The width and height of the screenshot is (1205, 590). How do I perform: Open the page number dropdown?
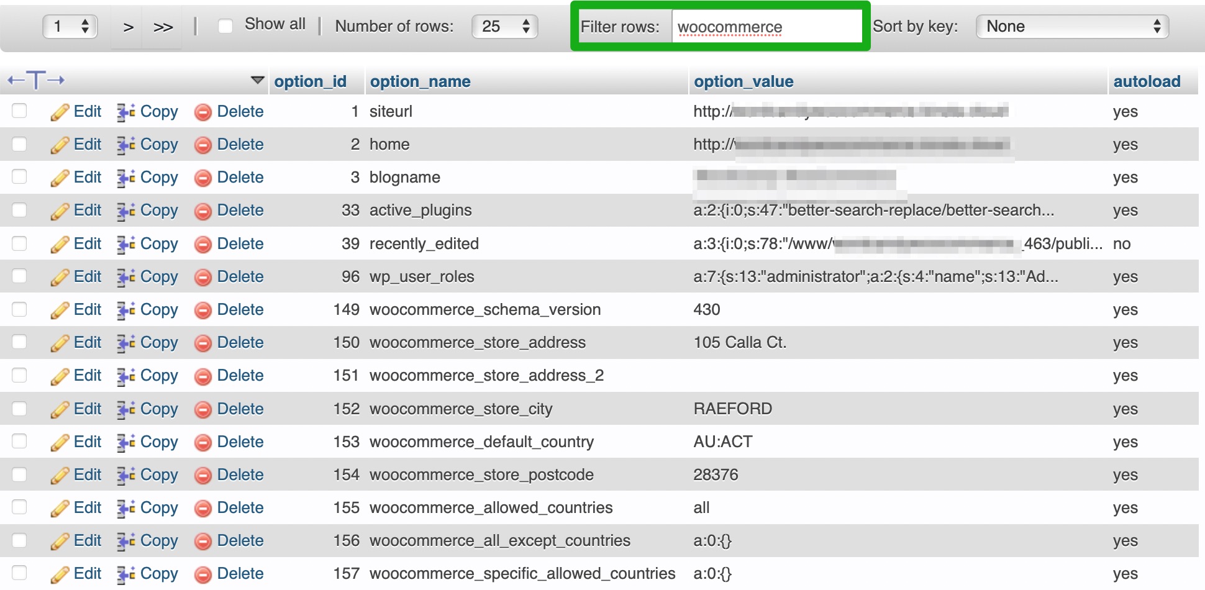click(70, 26)
